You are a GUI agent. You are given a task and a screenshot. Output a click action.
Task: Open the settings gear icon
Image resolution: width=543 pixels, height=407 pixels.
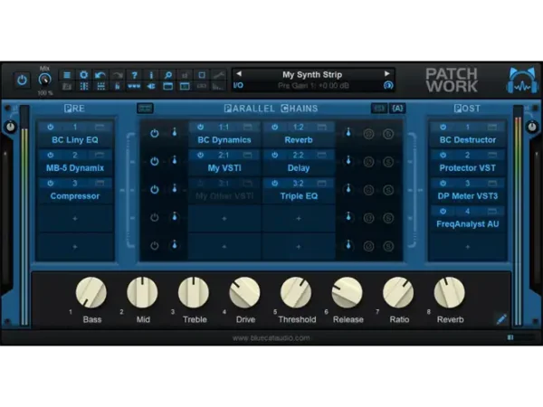[x=83, y=75]
